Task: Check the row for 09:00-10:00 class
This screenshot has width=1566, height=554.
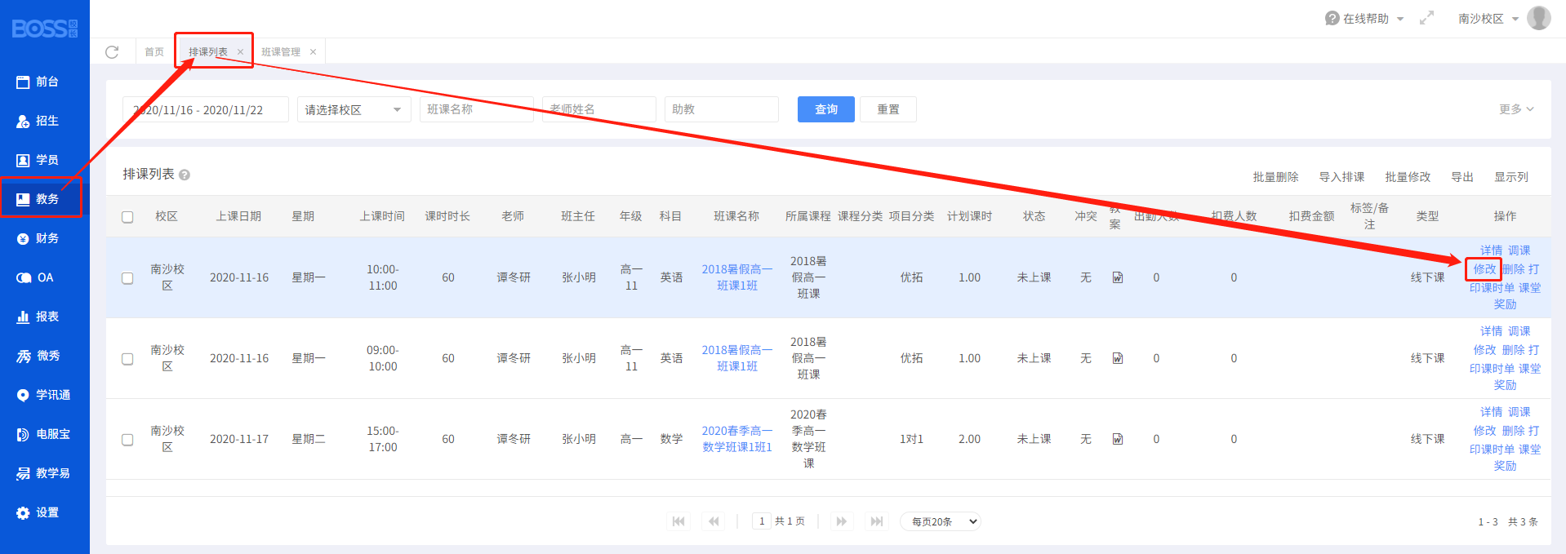Action: pyautogui.click(x=127, y=359)
